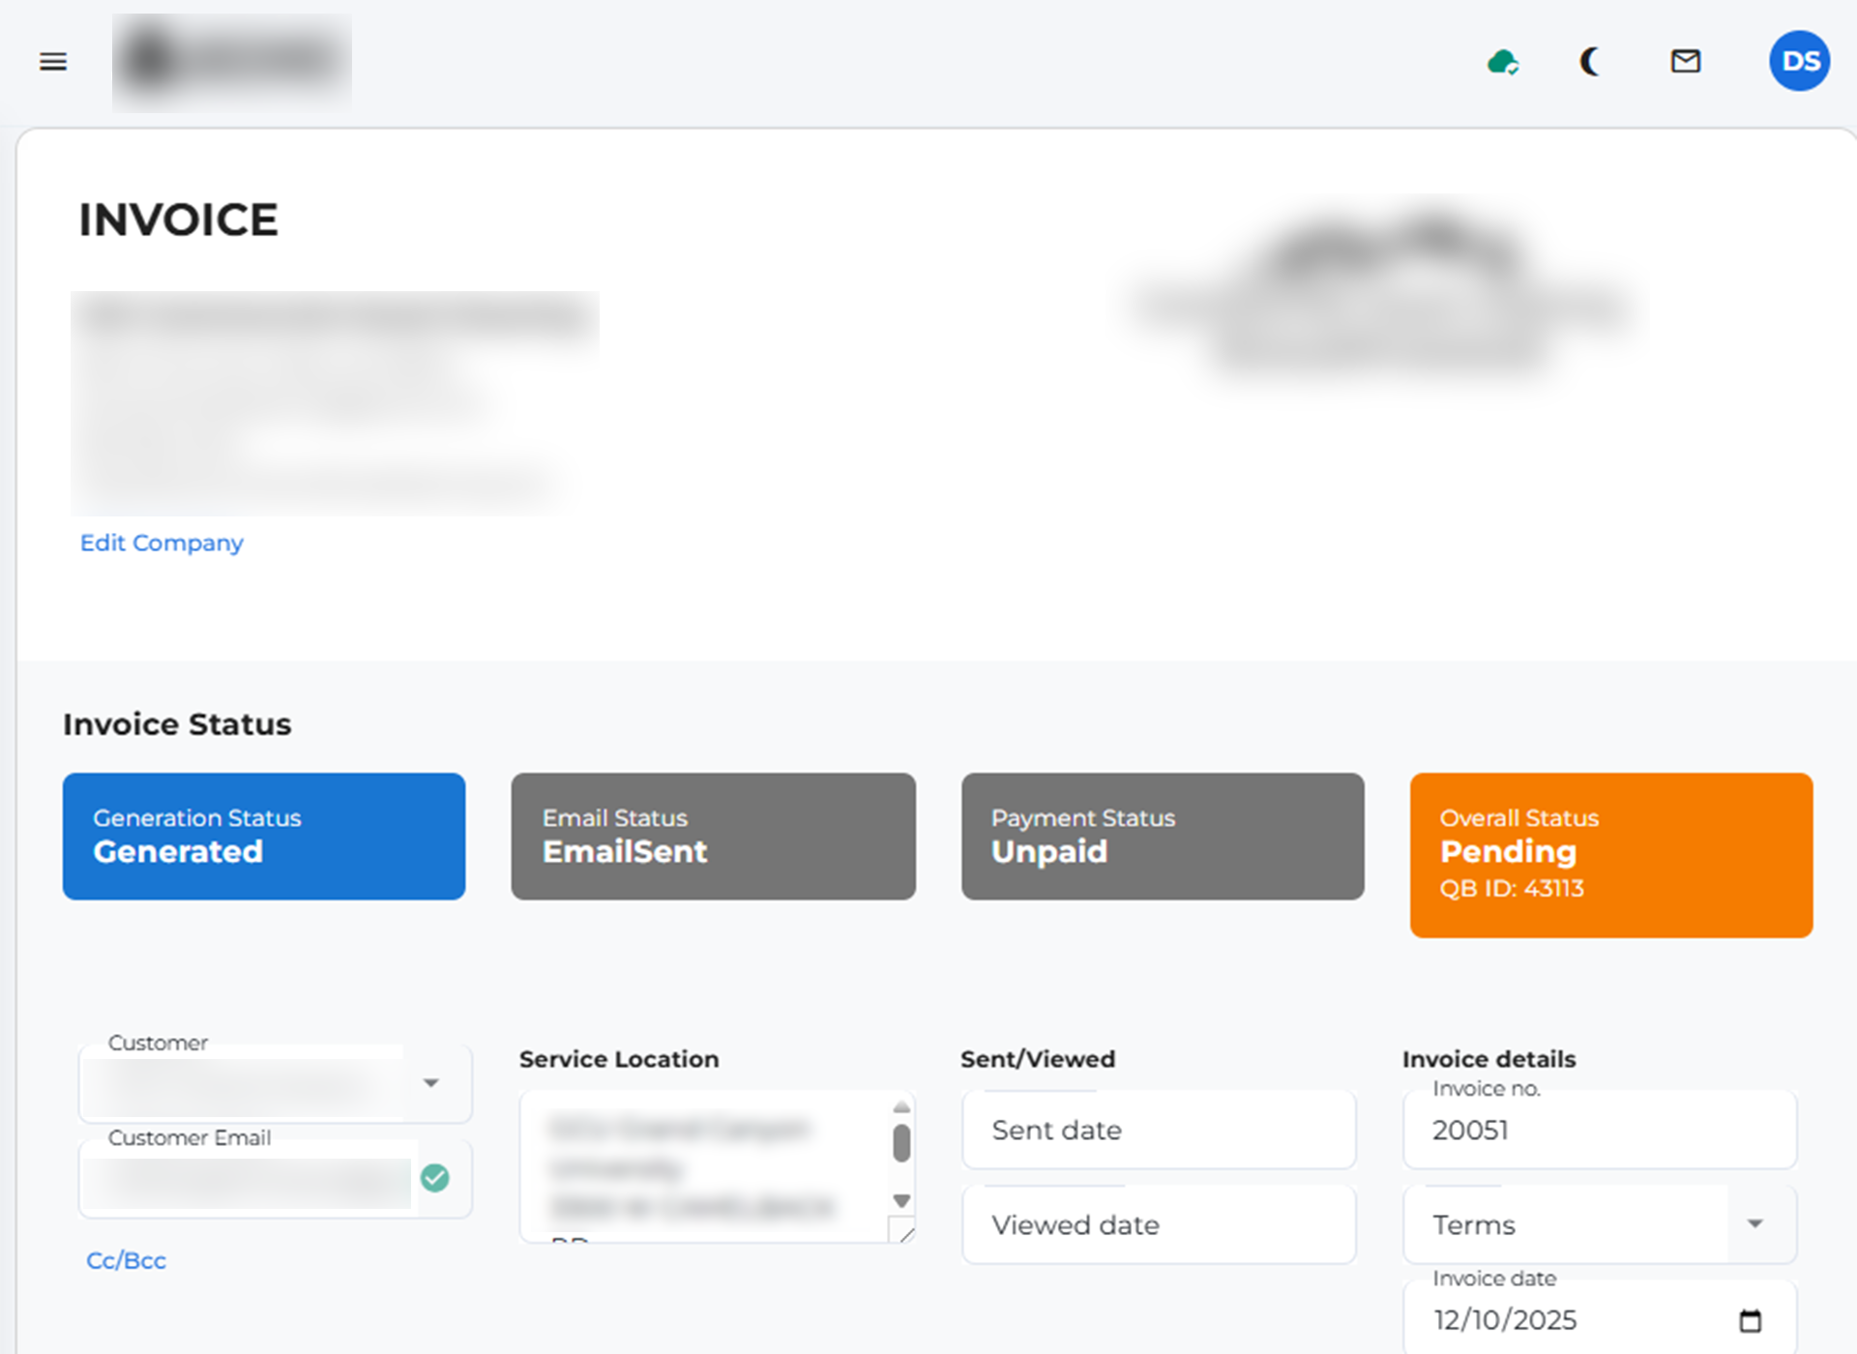The image size is (1857, 1354).
Task: Open the DS user profile avatar
Action: (x=1799, y=61)
